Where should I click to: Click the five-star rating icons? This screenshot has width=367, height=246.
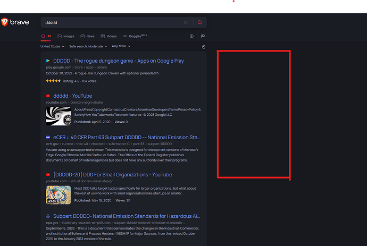pos(53,81)
